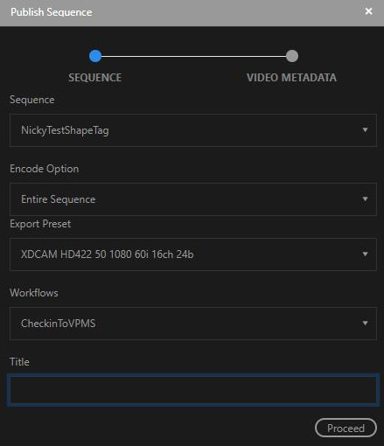Open the Sequence combo box showing NickyTestShapeTag
The height and width of the screenshot is (446, 384).
[193, 130]
